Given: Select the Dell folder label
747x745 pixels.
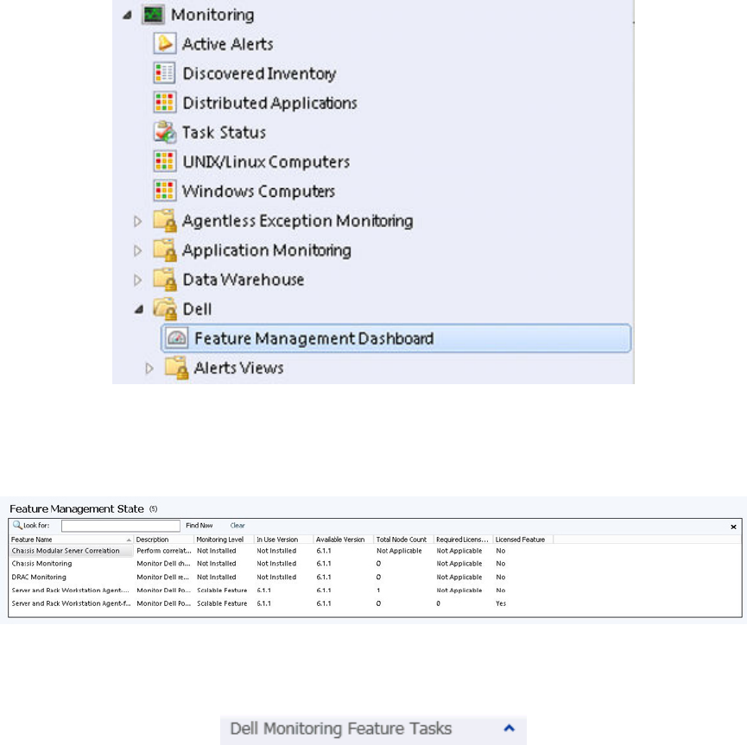Looking at the screenshot, I should click(x=197, y=309).
